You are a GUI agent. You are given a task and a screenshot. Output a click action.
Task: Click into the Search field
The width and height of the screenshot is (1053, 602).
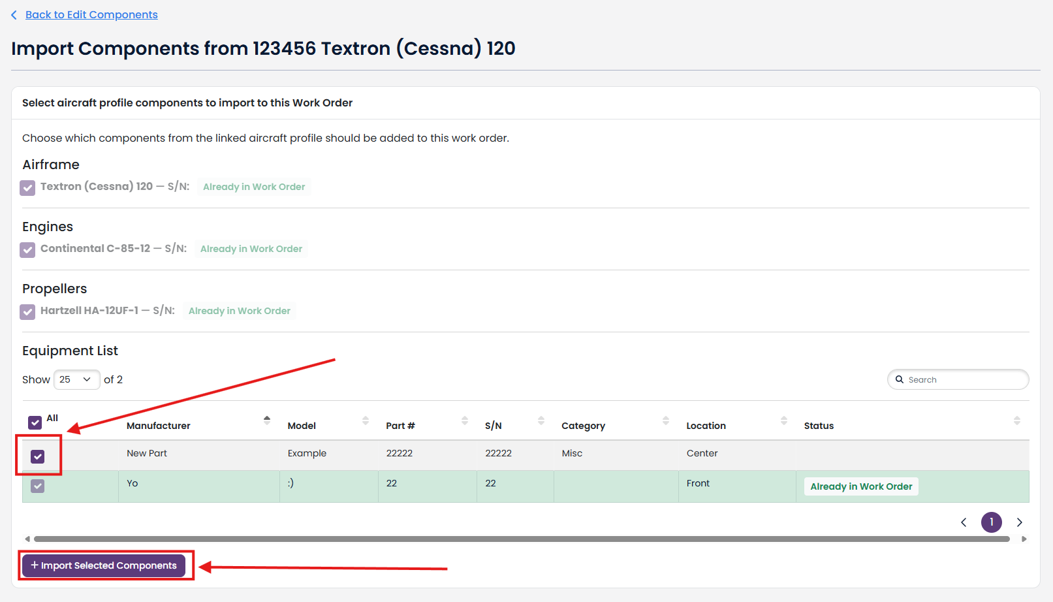[x=958, y=379]
